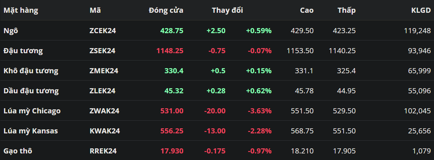Screen dimensions: 434x160
Task: Open the Lúa mỳ Kansas row
Action: pyautogui.click(x=31, y=131)
